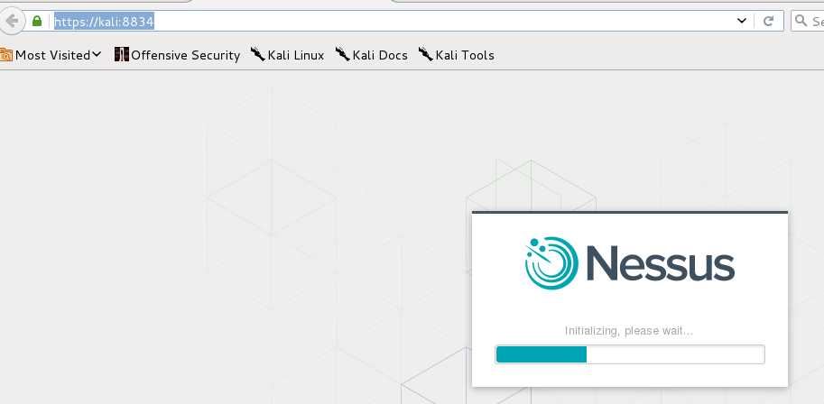Open the URL history dropdown arrow
824x404 pixels.
point(742,21)
